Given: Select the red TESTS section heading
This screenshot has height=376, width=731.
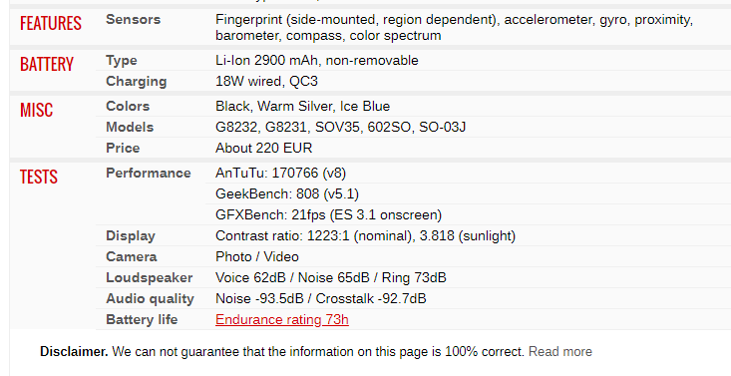Looking at the screenshot, I should point(39,177).
